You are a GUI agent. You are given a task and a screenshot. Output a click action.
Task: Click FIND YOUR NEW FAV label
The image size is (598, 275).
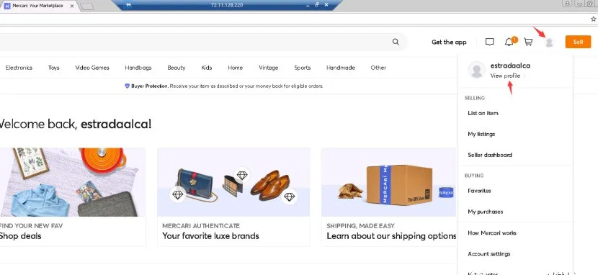point(31,226)
